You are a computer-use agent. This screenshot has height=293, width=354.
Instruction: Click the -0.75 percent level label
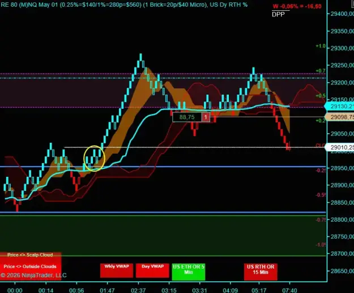(321, 219)
